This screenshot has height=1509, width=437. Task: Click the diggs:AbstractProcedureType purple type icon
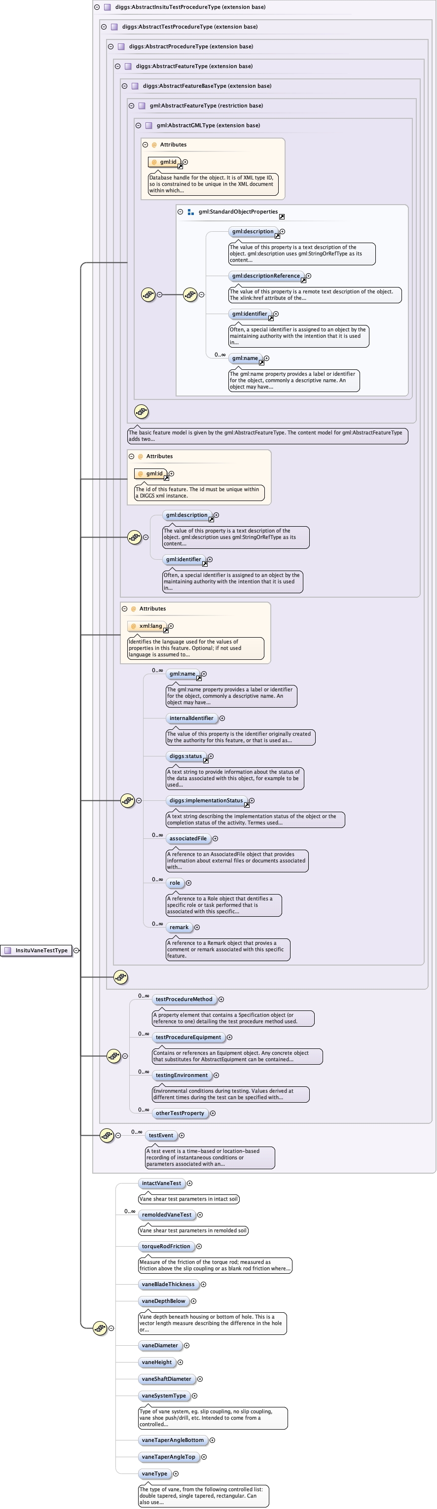coord(121,46)
